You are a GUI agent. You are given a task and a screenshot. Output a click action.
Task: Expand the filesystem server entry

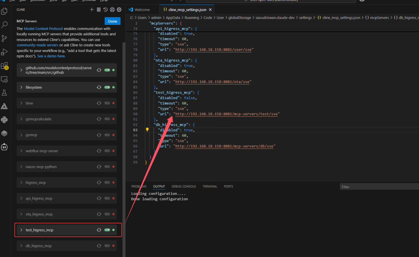click(21, 87)
